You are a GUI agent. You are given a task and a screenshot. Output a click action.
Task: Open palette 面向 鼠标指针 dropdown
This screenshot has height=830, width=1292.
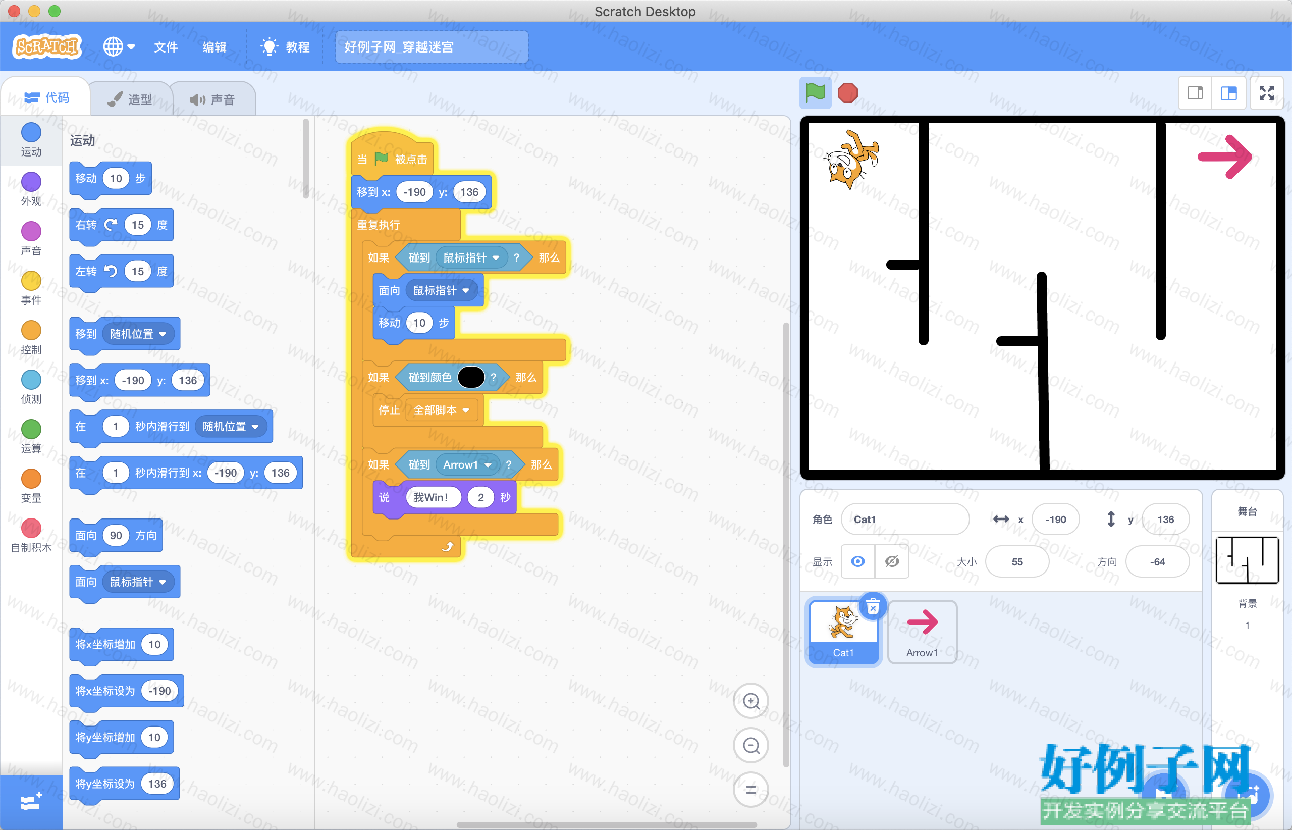(x=138, y=582)
